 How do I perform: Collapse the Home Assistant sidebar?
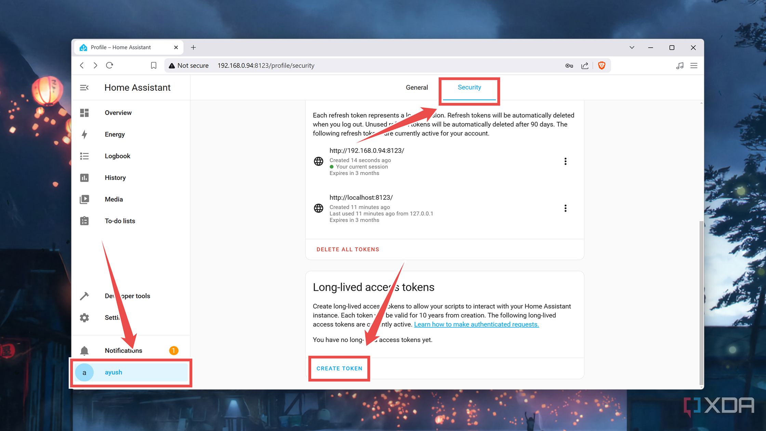pyautogui.click(x=84, y=88)
